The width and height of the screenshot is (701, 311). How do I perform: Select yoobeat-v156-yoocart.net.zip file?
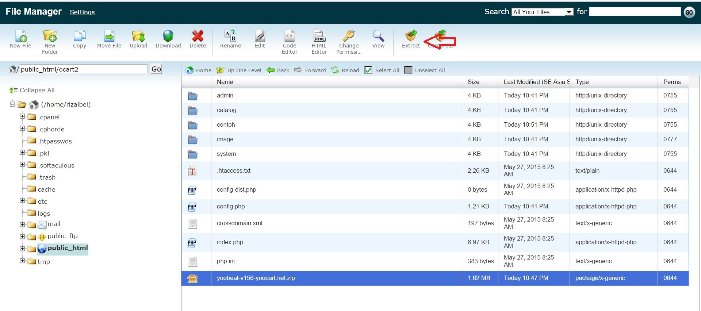pyautogui.click(x=435, y=278)
